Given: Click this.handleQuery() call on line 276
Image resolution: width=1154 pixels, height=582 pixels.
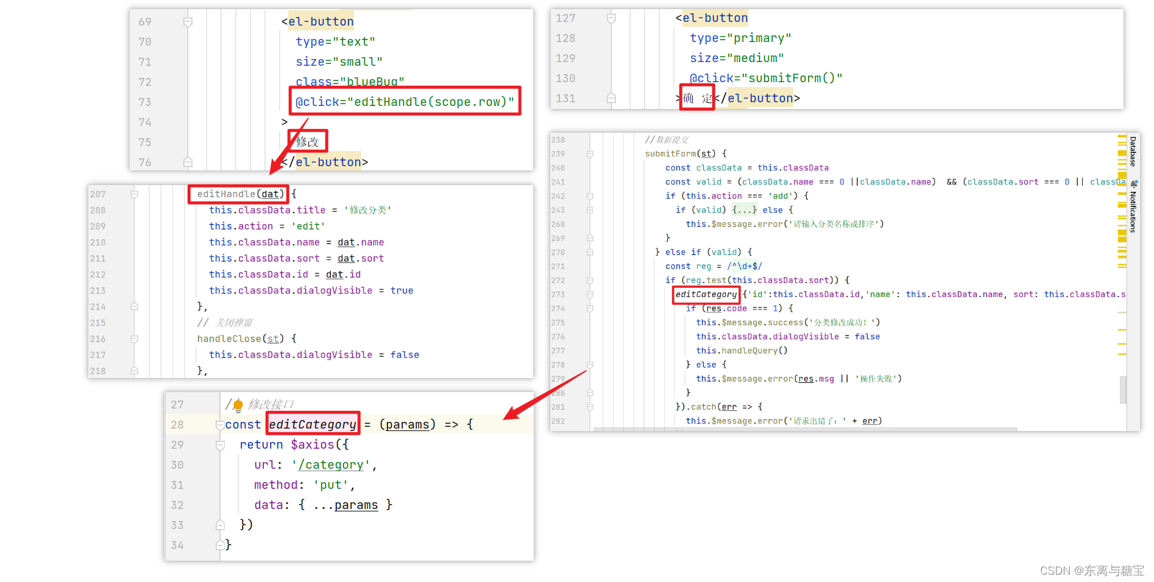Looking at the screenshot, I should pos(742,351).
